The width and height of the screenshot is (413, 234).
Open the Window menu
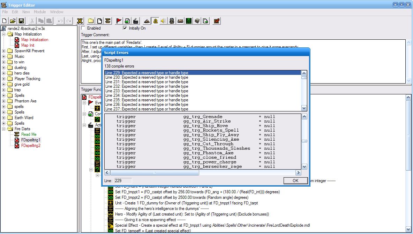57,12
